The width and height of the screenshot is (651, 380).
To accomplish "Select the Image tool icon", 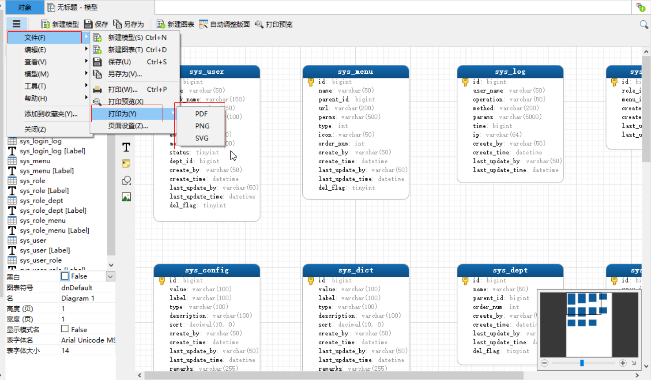I will [126, 197].
